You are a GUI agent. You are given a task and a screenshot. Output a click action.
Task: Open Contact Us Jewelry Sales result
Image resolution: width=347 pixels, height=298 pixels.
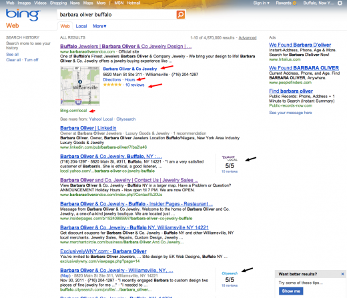[x=129, y=180]
